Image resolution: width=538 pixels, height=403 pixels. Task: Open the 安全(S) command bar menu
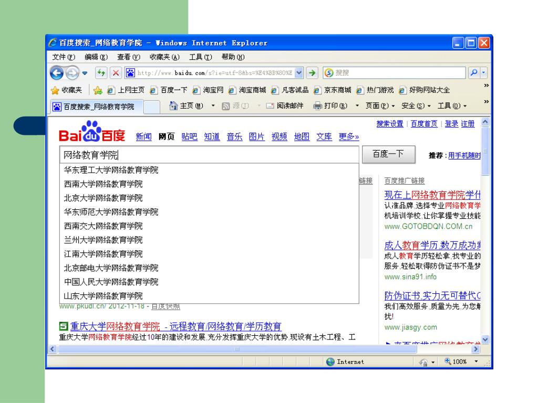click(x=416, y=106)
